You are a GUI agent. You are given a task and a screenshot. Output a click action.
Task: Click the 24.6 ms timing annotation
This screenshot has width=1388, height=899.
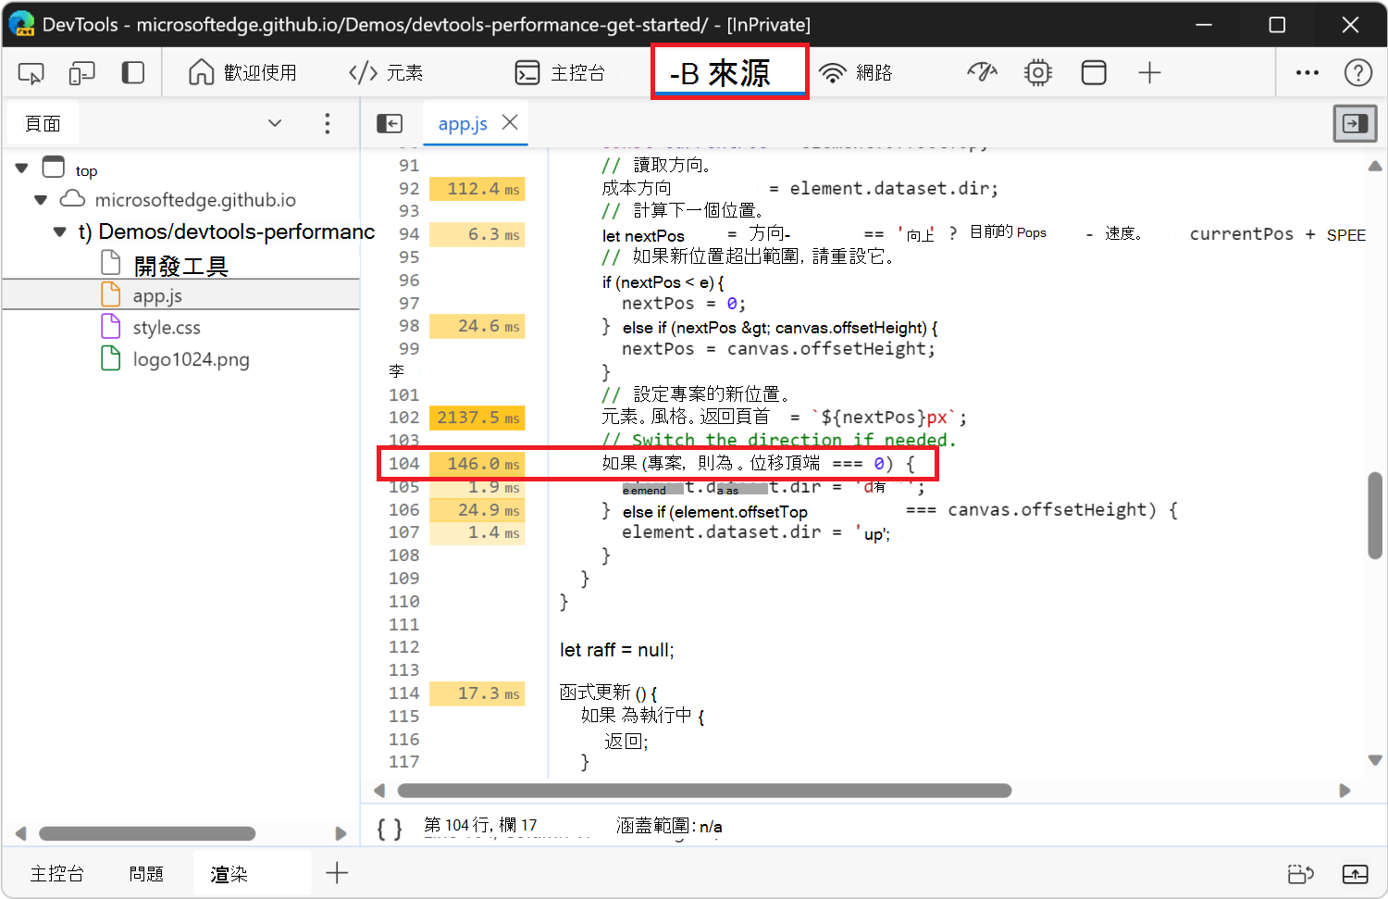click(x=477, y=326)
